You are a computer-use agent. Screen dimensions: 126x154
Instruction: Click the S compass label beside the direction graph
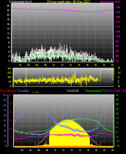pos(119,77)
